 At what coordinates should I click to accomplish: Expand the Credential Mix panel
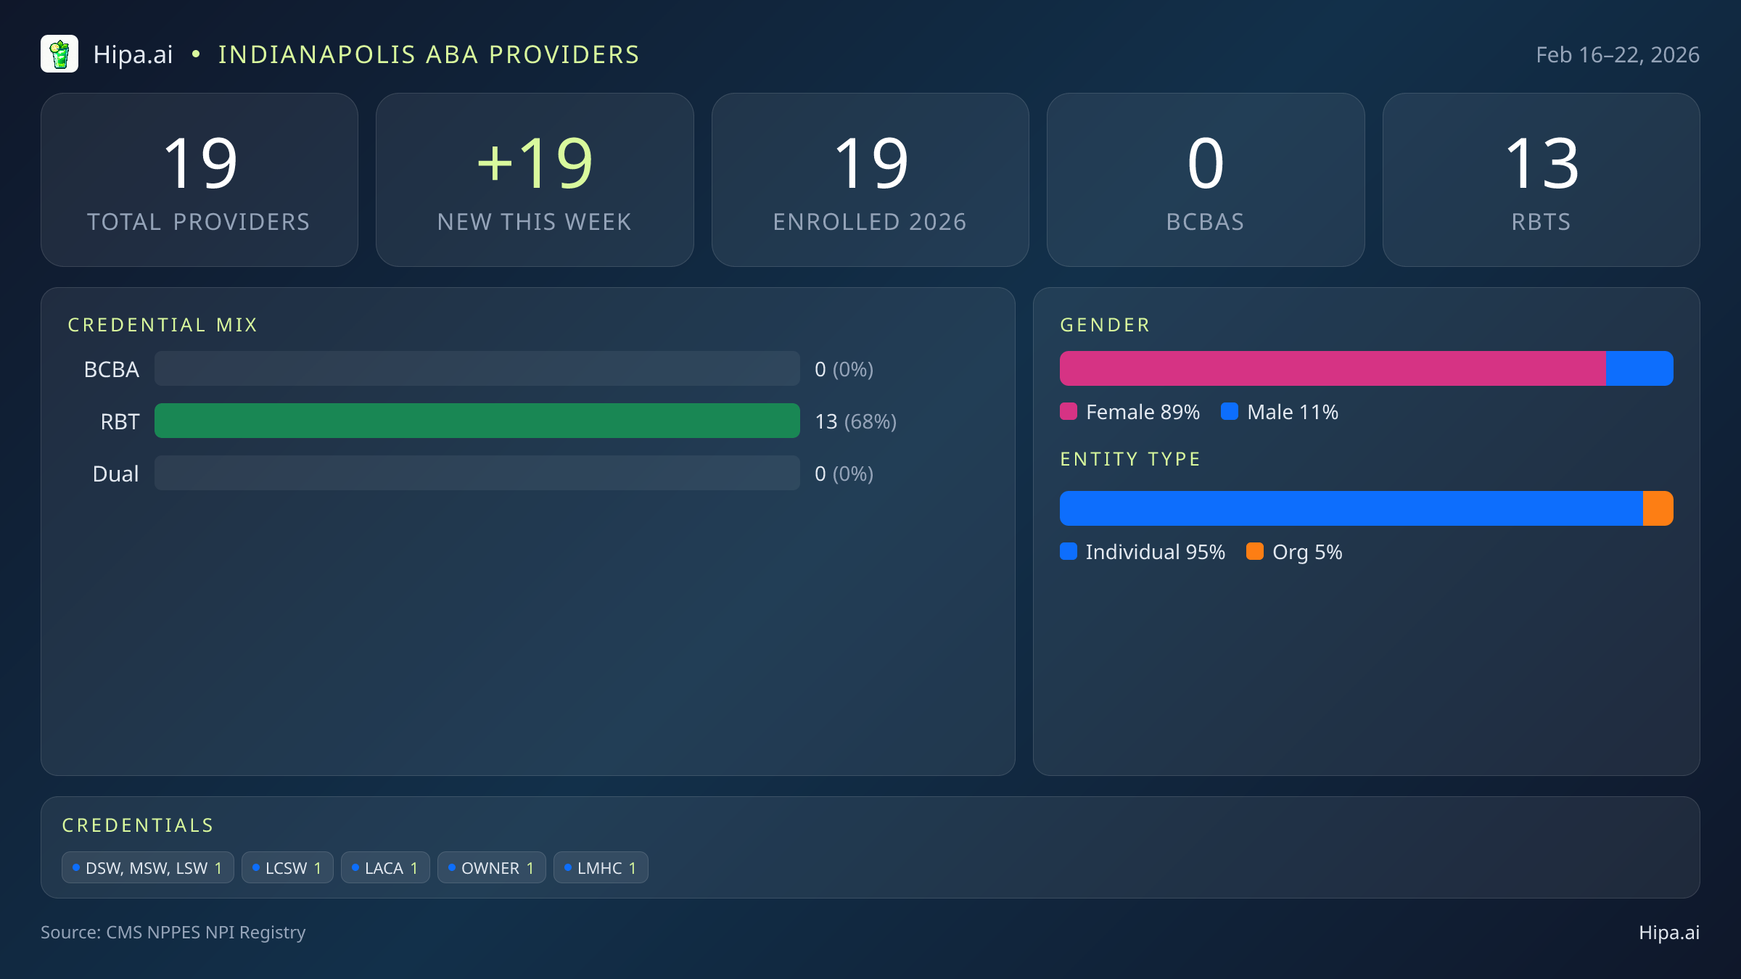click(163, 324)
